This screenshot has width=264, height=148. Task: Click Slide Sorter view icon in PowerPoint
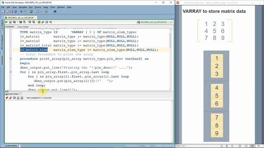tap(246, 146)
